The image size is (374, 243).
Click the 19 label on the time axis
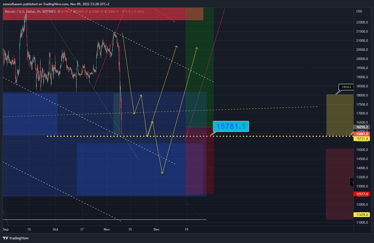tap(186, 229)
